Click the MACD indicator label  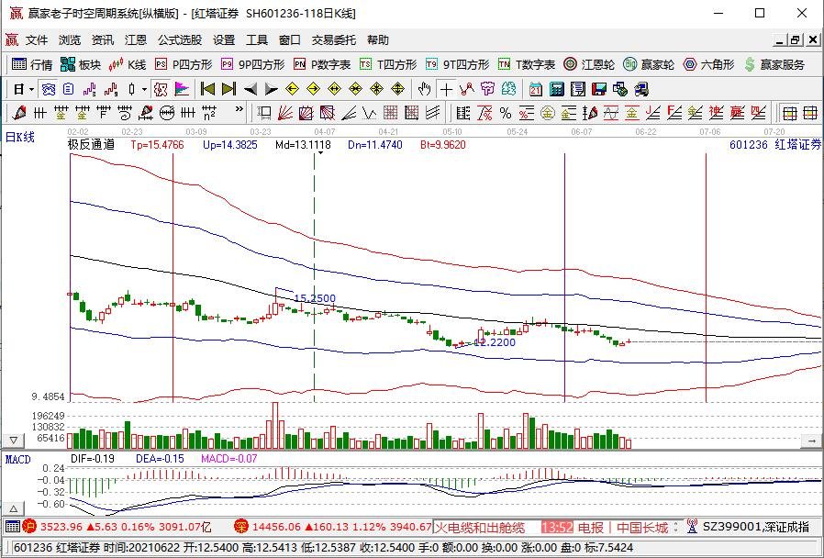click(x=17, y=459)
